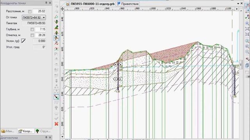Switch to the Приветствие tab

[128, 4]
